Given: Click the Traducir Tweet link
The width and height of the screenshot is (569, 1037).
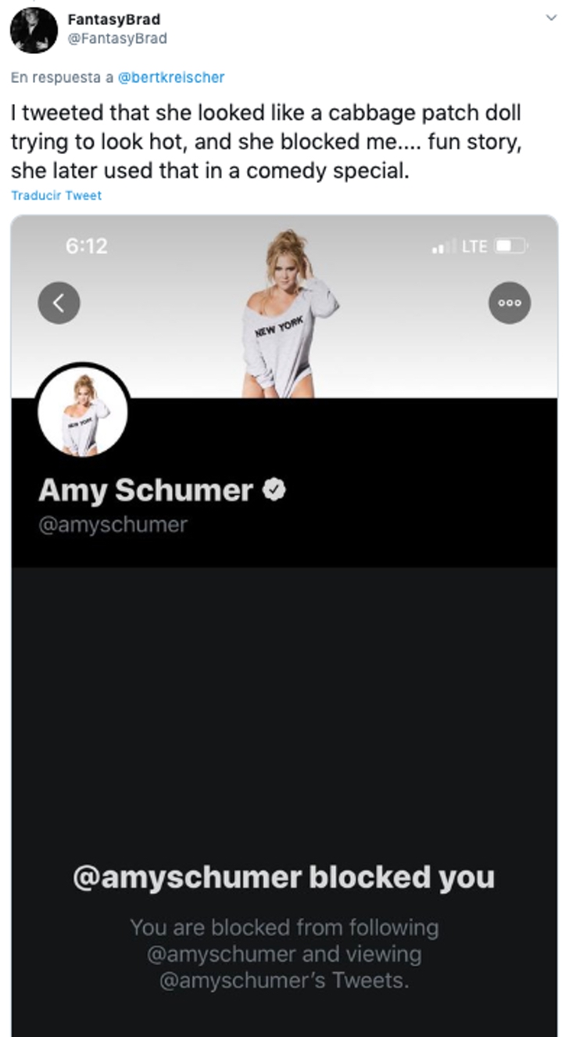Looking at the screenshot, I should click(56, 196).
